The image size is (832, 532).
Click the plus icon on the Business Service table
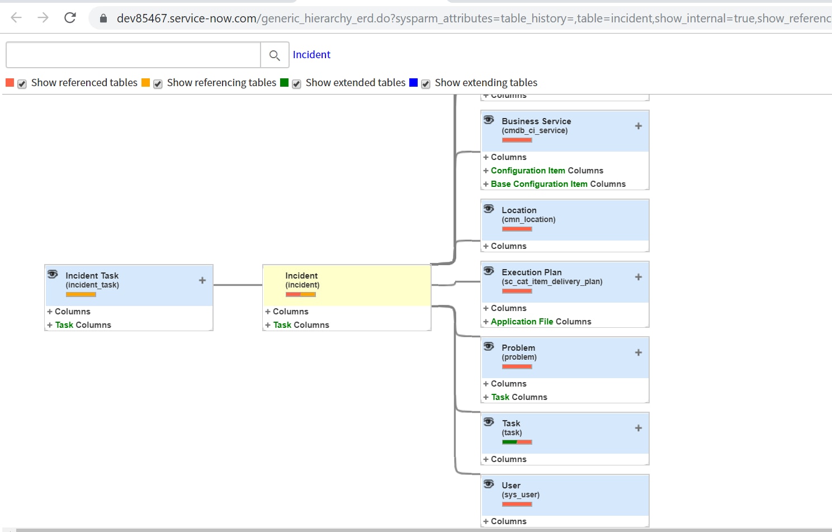pyautogui.click(x=637, y=126)
